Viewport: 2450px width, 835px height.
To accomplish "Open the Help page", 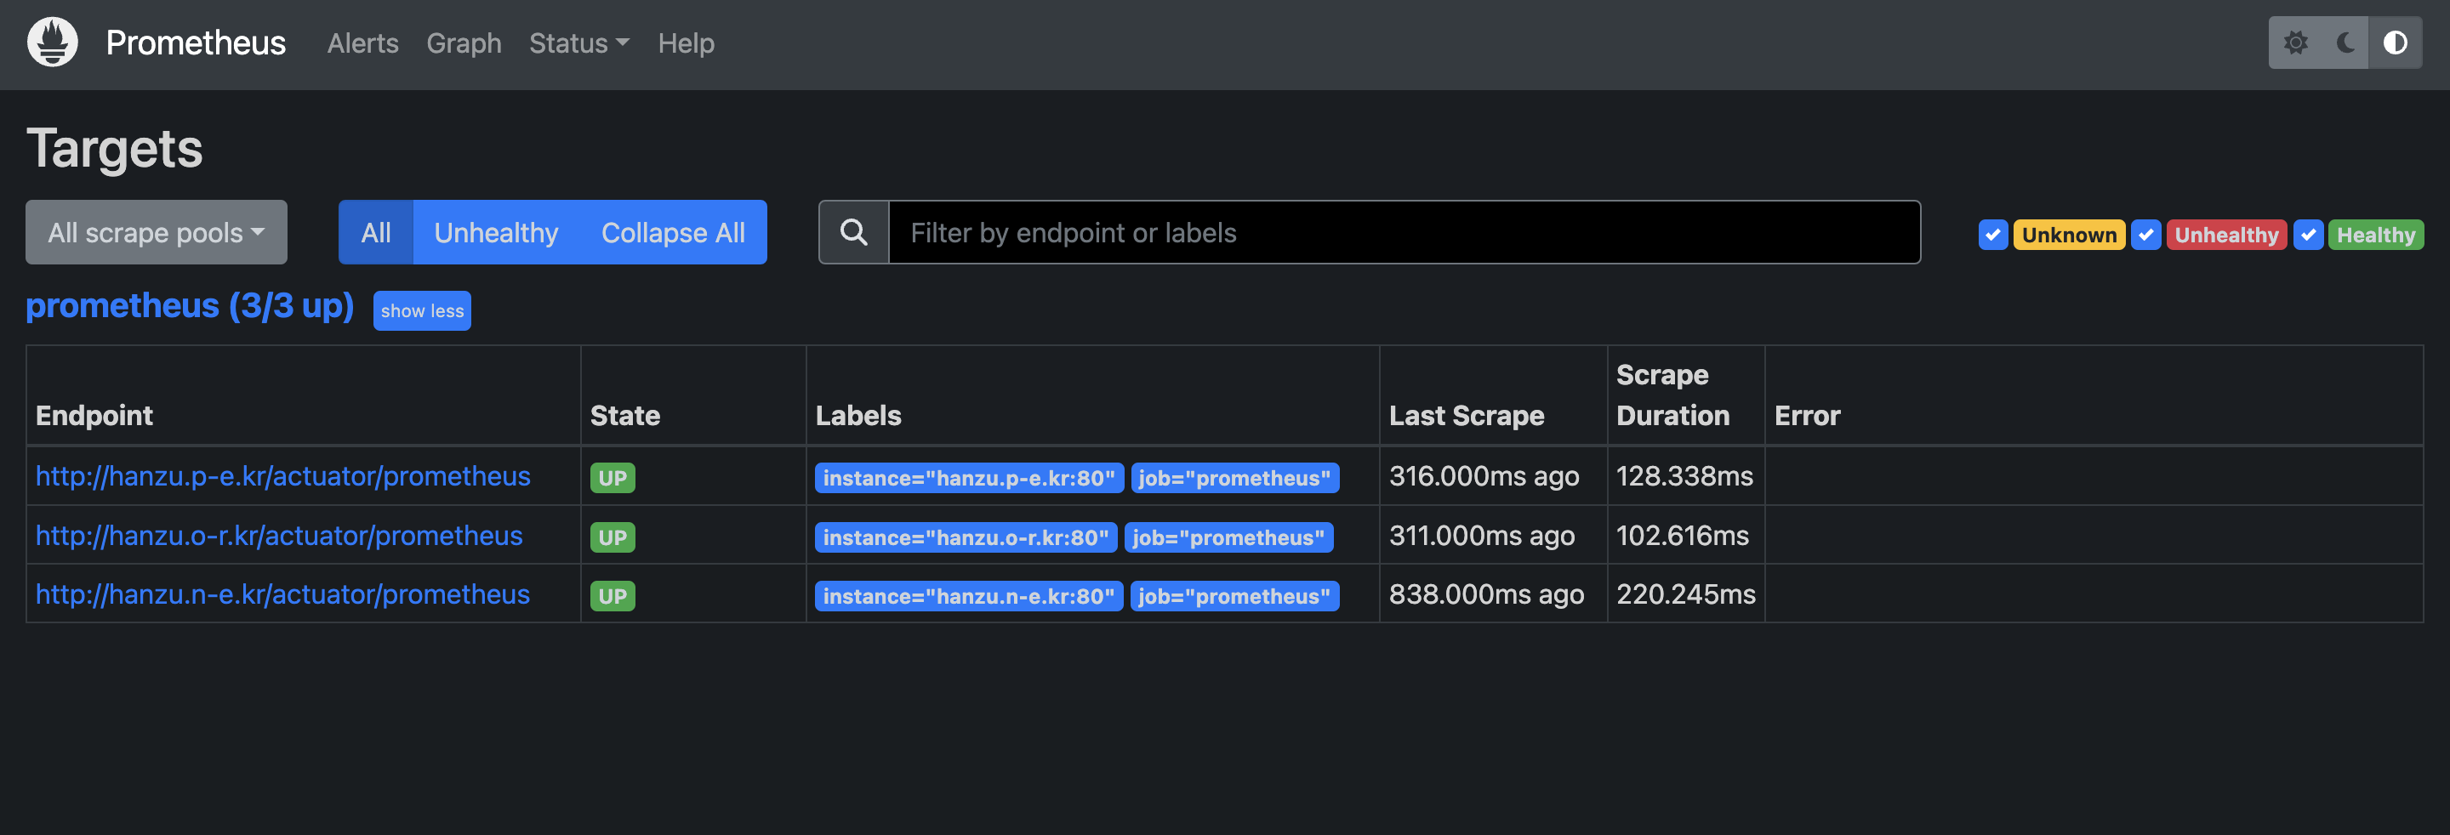I will [686, 43].
